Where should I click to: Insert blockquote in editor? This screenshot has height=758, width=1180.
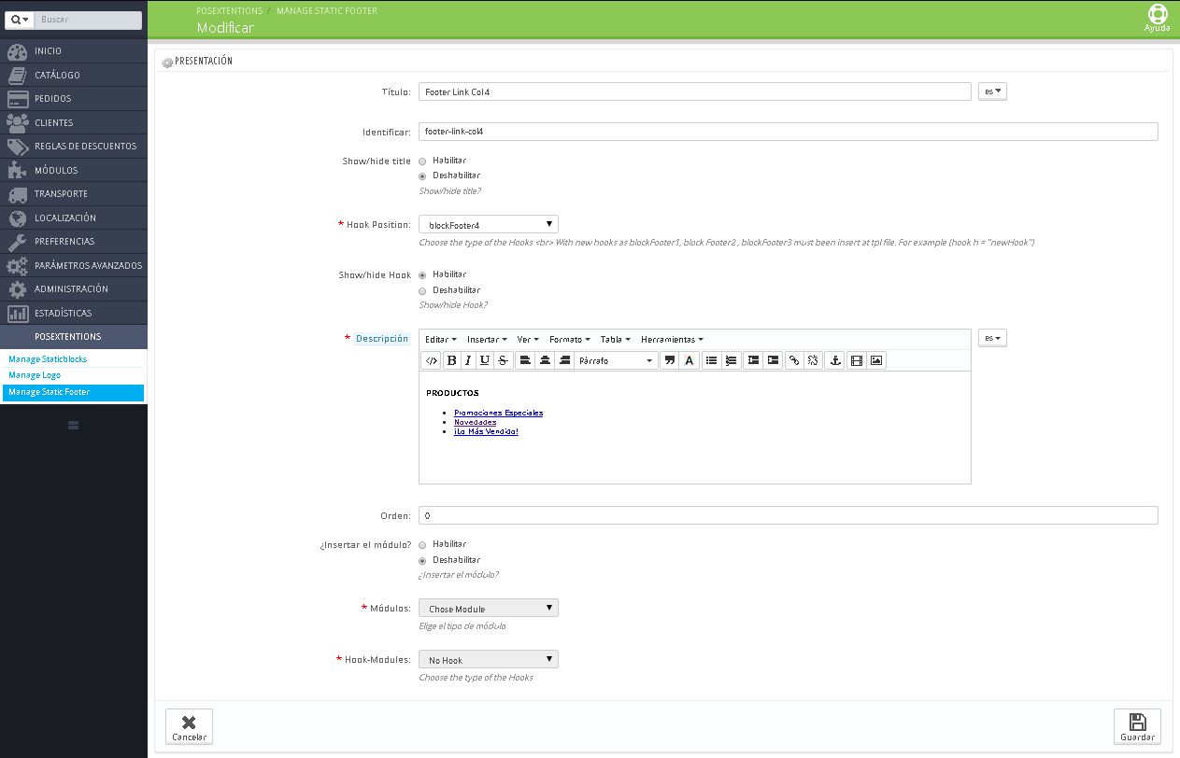pyautogui.click(x=670, y=360)
